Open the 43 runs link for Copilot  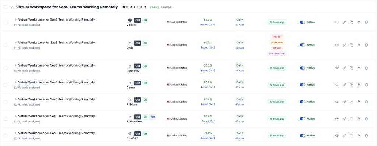click(239, 25)
